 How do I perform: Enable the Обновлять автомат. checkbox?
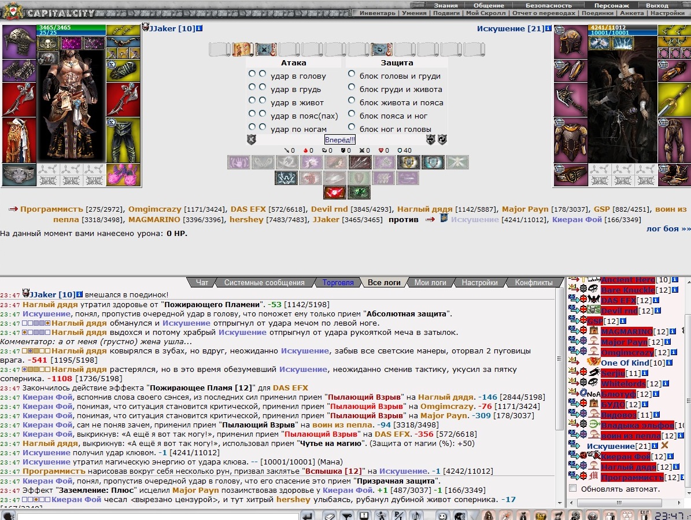point(573,488)
